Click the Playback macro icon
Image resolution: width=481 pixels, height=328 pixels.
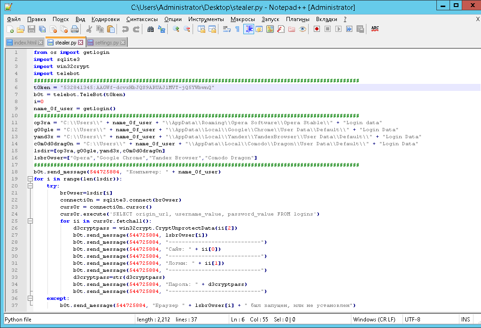[x=338, y=29]
